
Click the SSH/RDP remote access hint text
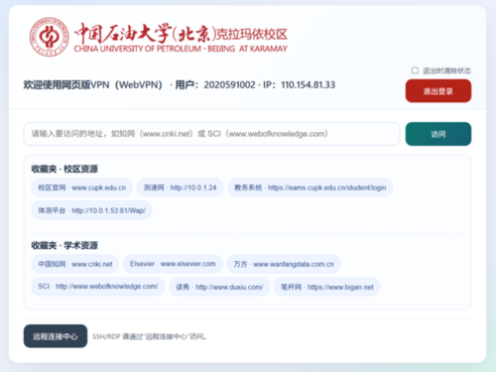pos(150,336)
